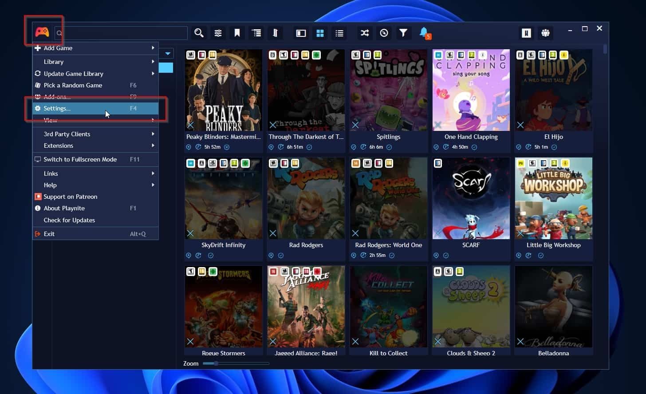
Task: Click the Rogue Stormers title text
Action: pos(224,353)
